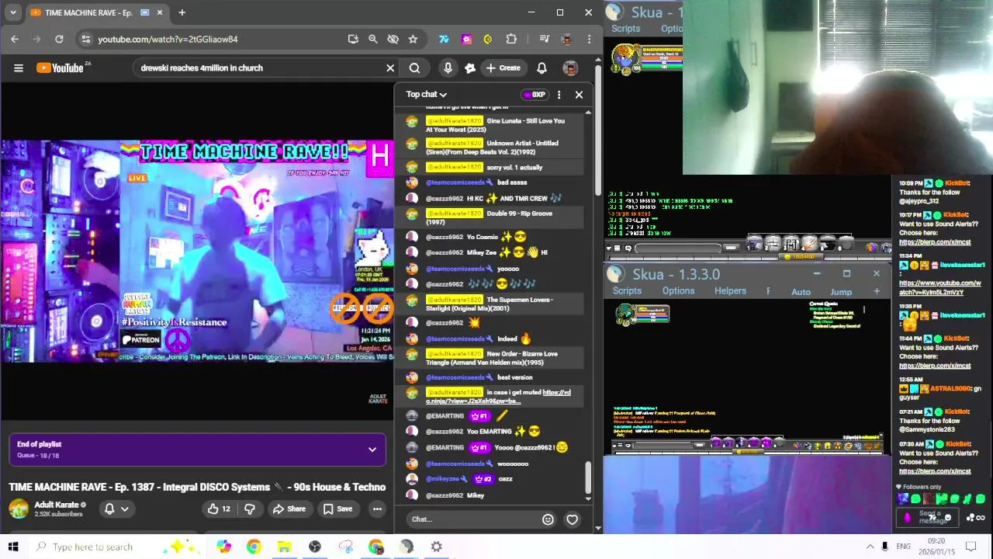Viewport: 993px width, 559px height.
Task: Start voice search with the microphone
Action: click(x=448, y=68)
